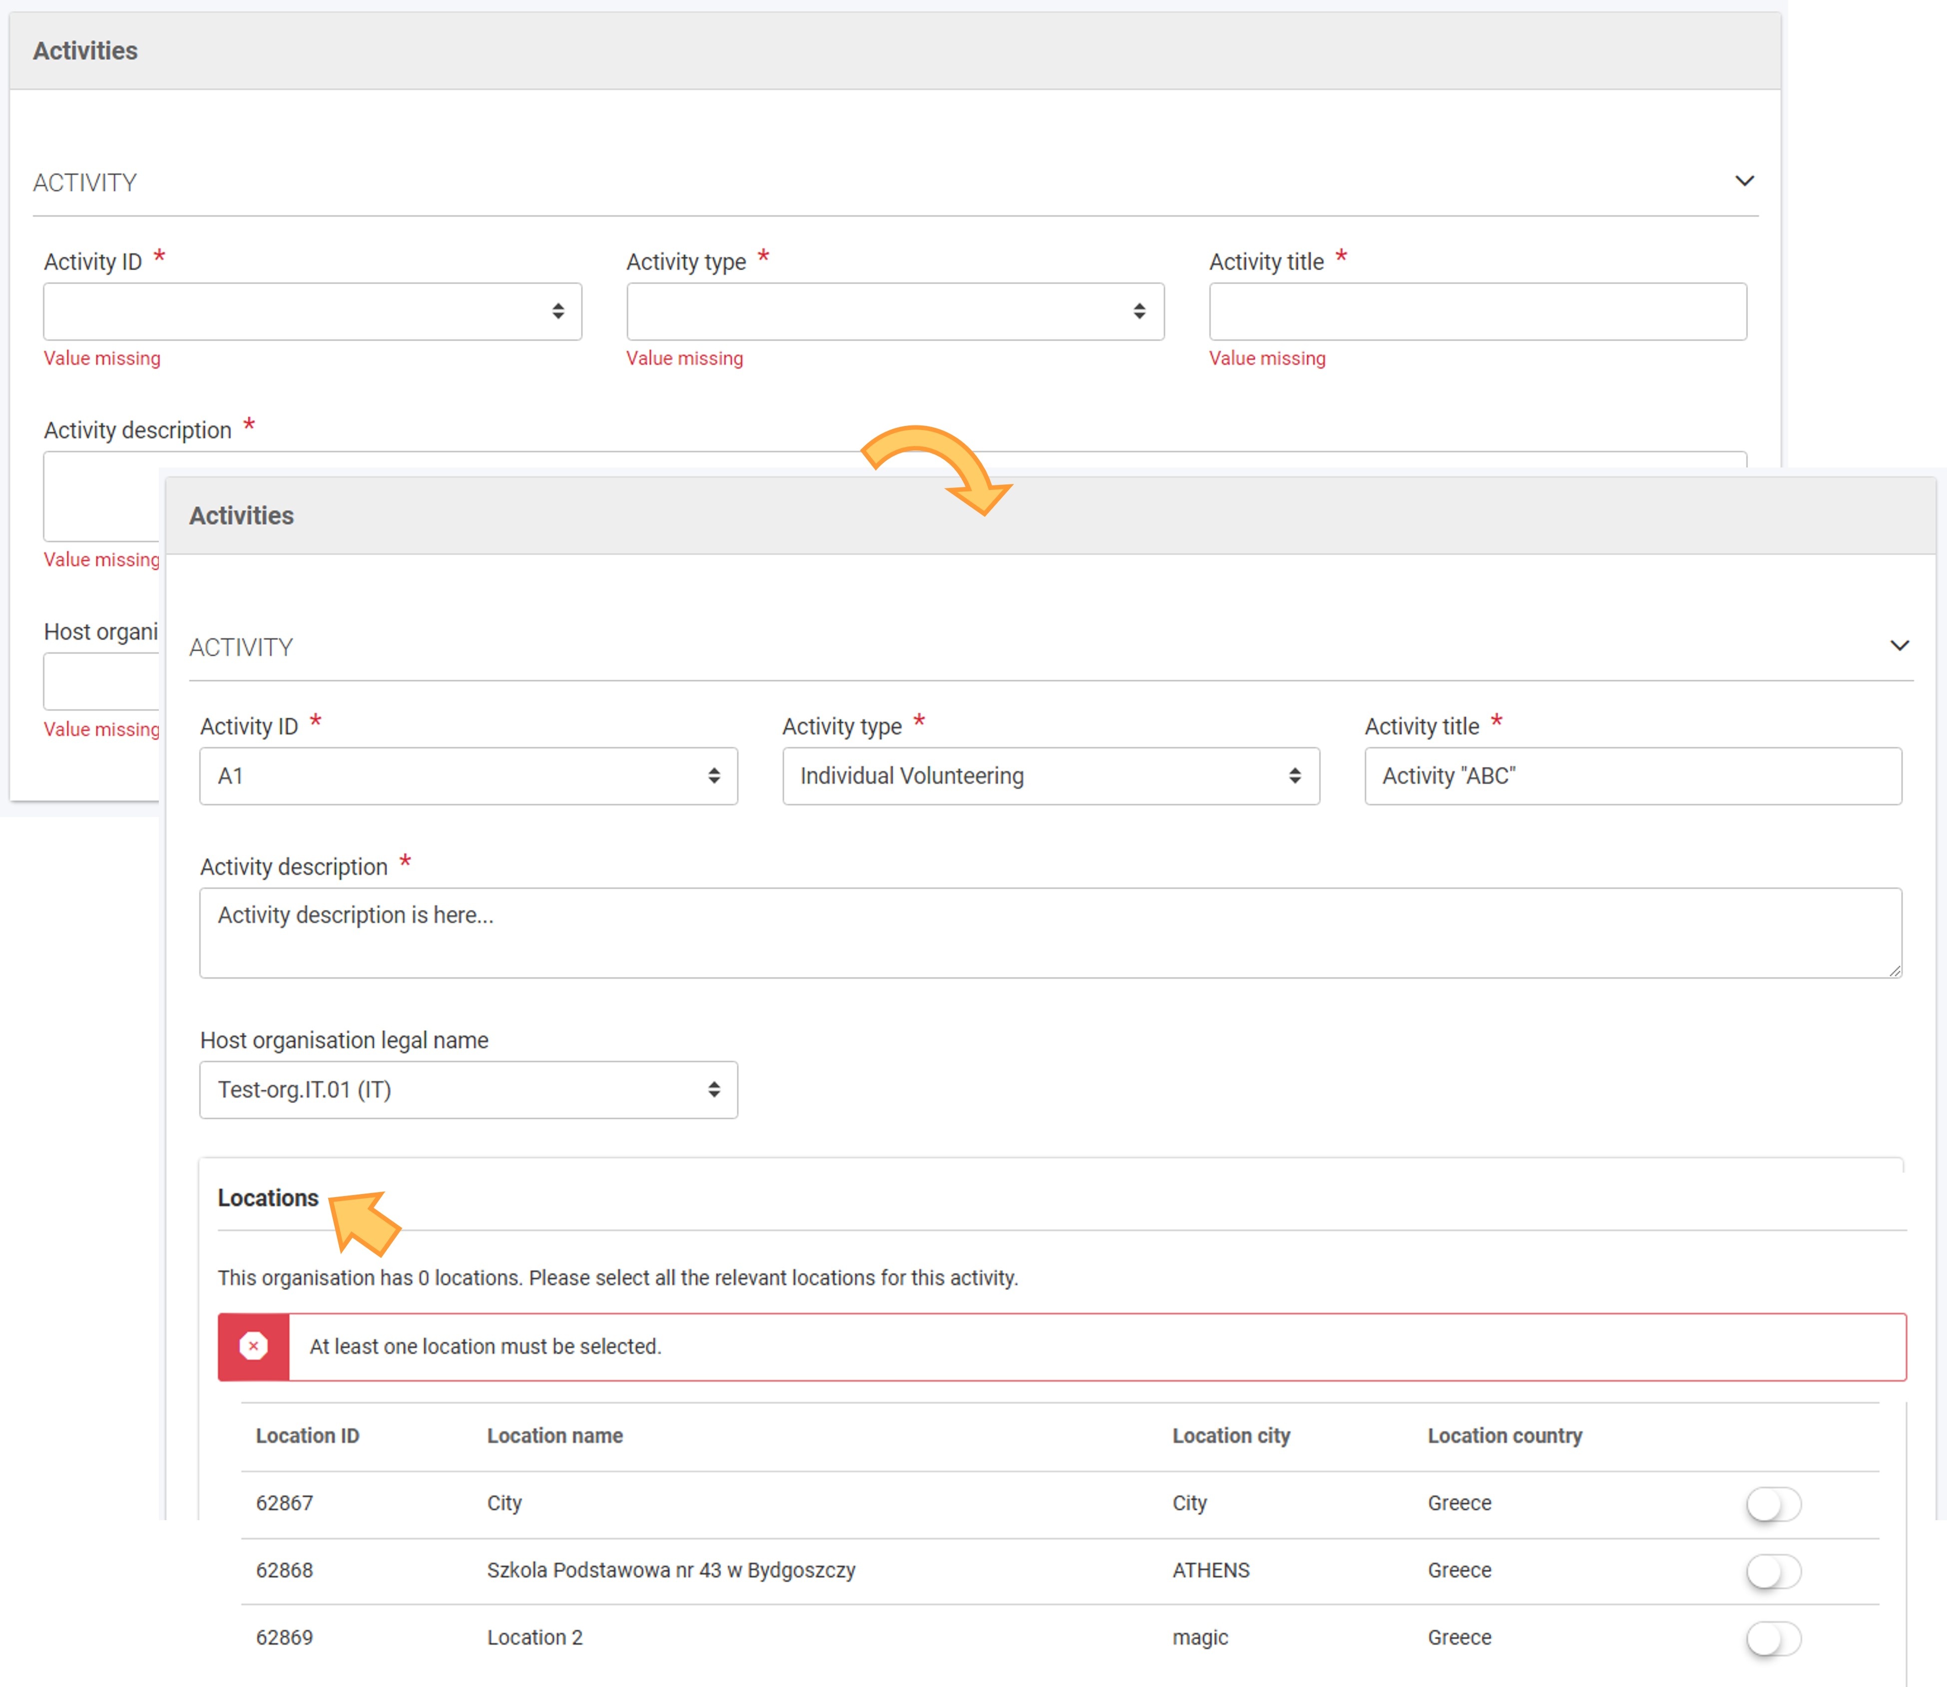Open Host organisation dropdown showing Test-org.IT.01 (IT)
The image size is (1947, 1687).
point(468,1089)
